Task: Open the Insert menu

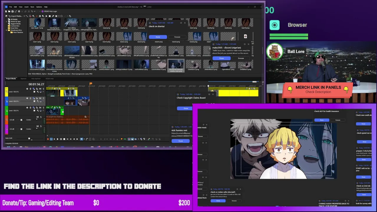Action: (x=26, y=7)
